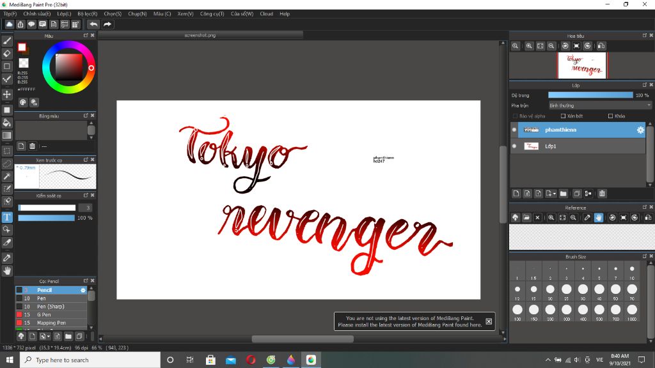
Task: Zoom out on the navigator preview
Action: [551, 46]
